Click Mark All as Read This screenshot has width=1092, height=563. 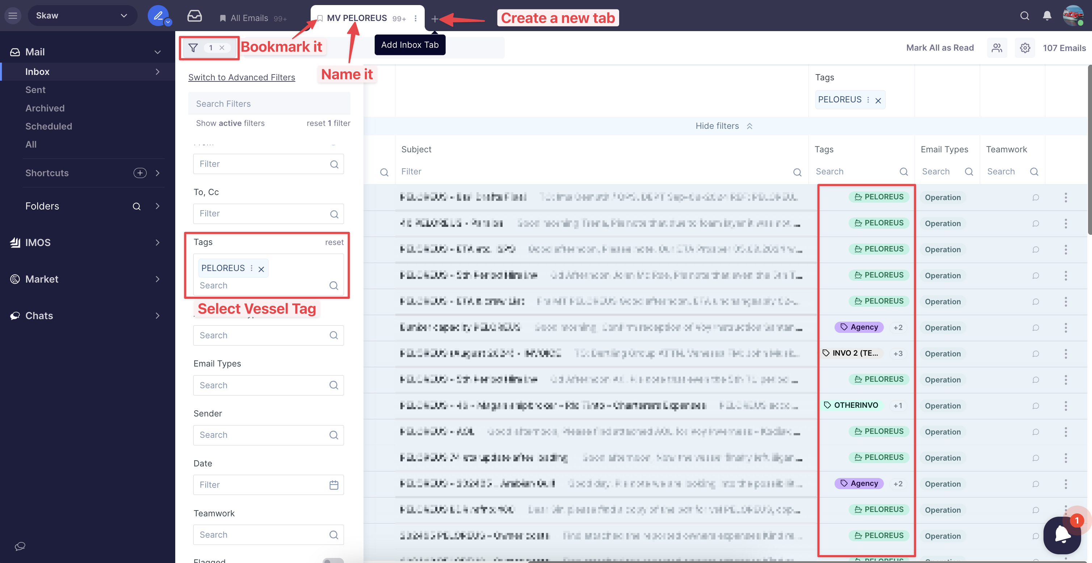point(940,48)
